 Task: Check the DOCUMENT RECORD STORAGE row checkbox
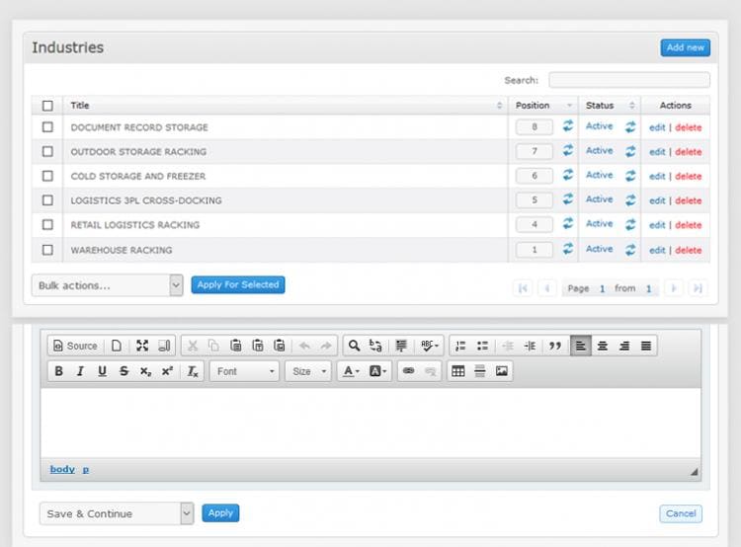tap(47, 127)
